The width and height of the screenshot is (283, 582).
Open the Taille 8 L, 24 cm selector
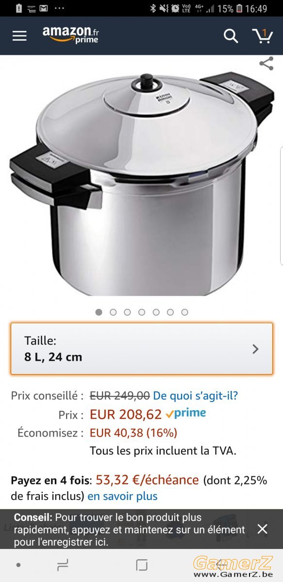pyautogui.click(x=142, y=349)
